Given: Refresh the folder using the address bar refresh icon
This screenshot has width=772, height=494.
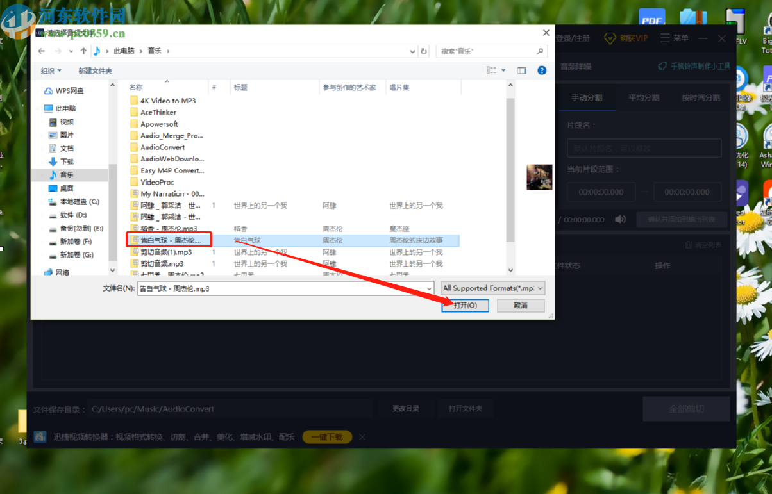Looking at the screenshot, I should [423, 51].
